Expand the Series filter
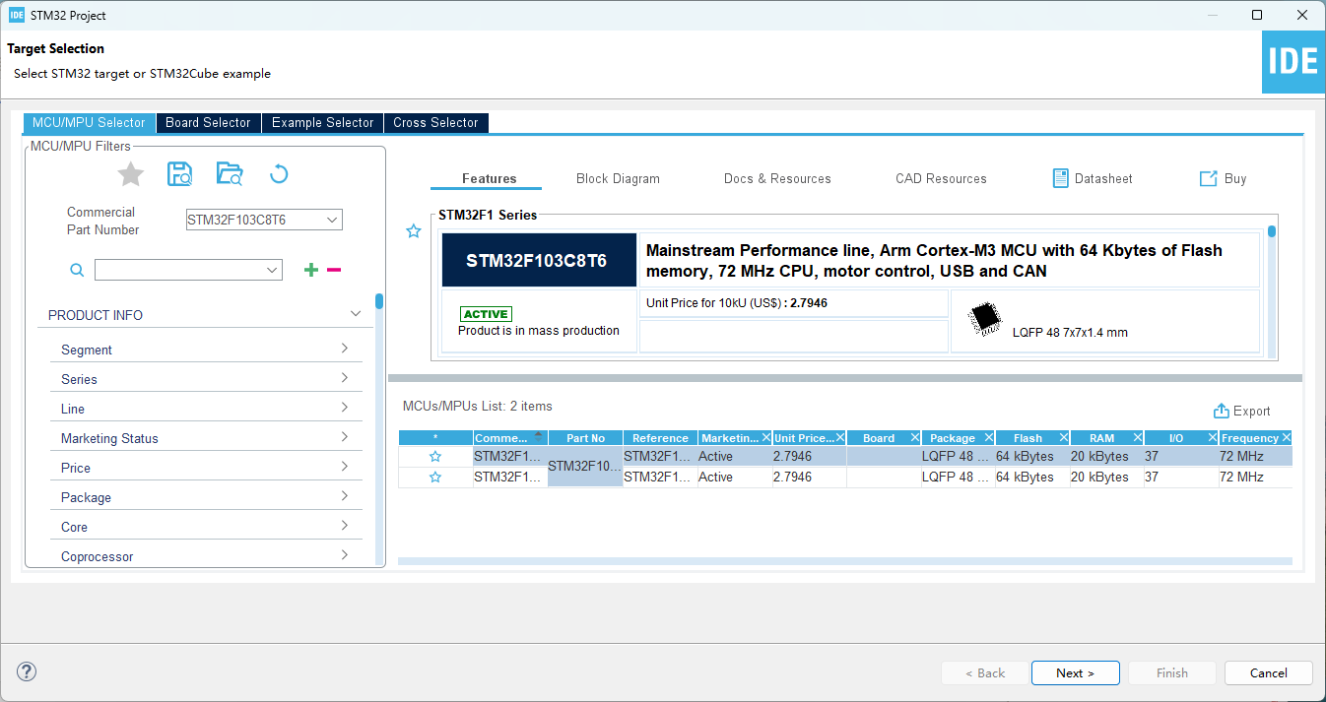Viewport: 1326px width, 702px height. [x=345, y=378]
